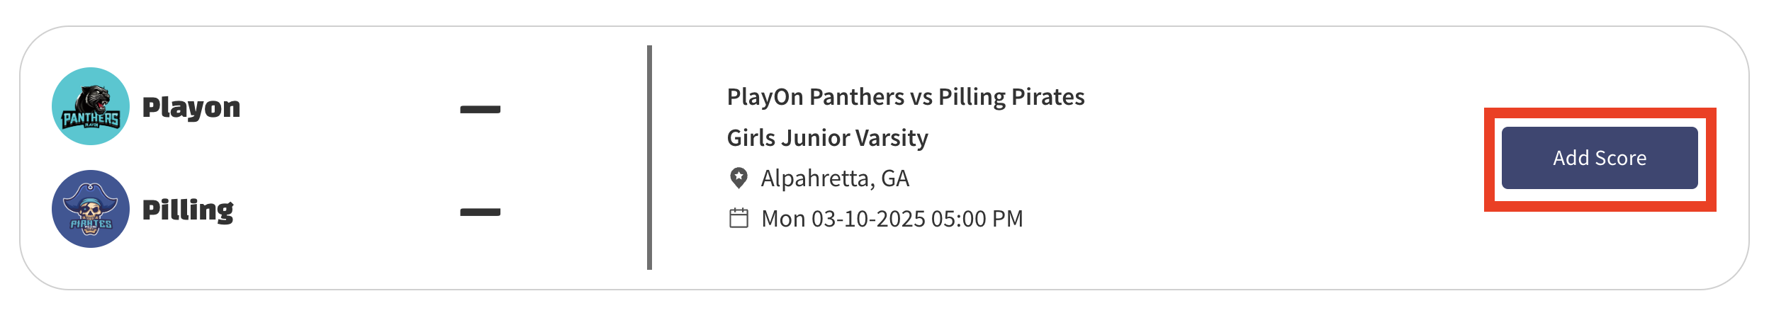Select the Playon team name
This screenshot has width=1769, height=313.
tap(191, 108)
